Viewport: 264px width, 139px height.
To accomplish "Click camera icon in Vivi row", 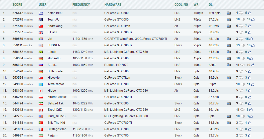I will coord(228,39).
